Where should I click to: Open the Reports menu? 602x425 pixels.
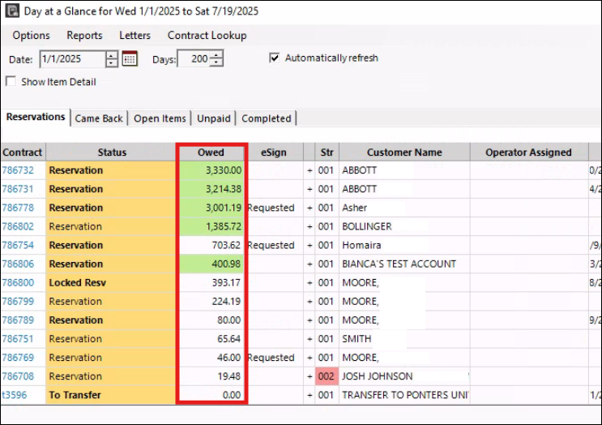click(x=84, y=36)
